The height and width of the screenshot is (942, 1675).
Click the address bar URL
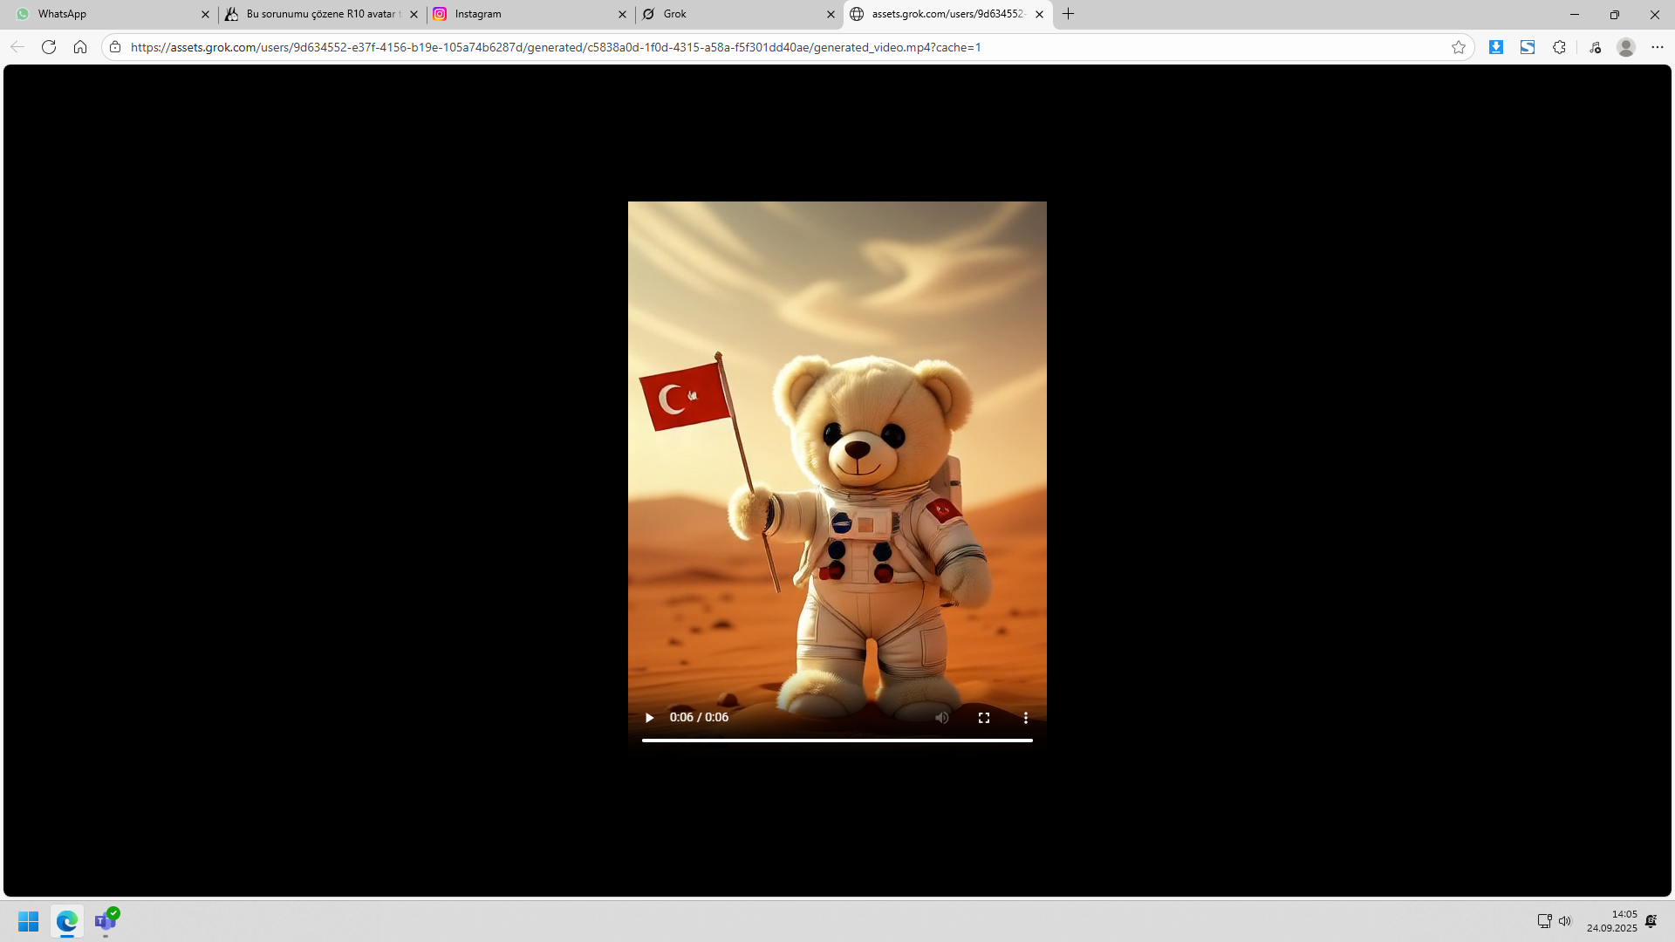click(x=556, y=47)
